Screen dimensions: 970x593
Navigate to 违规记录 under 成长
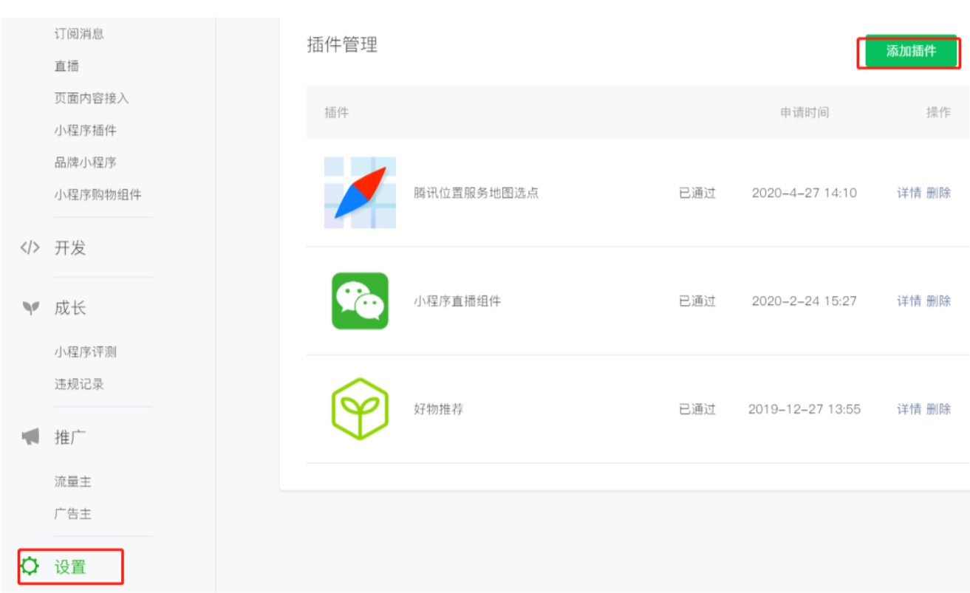79,384
